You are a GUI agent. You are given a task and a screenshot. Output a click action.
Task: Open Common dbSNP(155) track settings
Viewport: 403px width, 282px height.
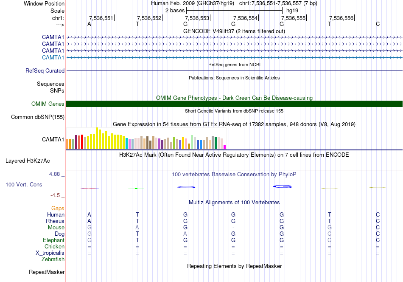[x=38, y=117]
